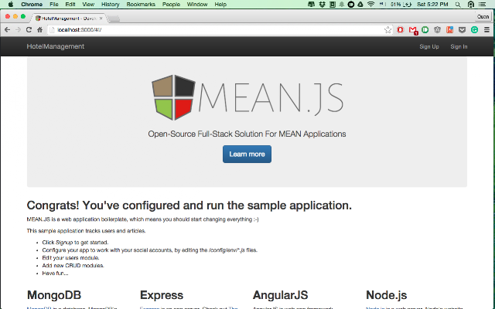Image resolution: width=495 pixels, height=309 pixels.
Task: Open the red Adblock extension icon
Action: coord(401,29)
